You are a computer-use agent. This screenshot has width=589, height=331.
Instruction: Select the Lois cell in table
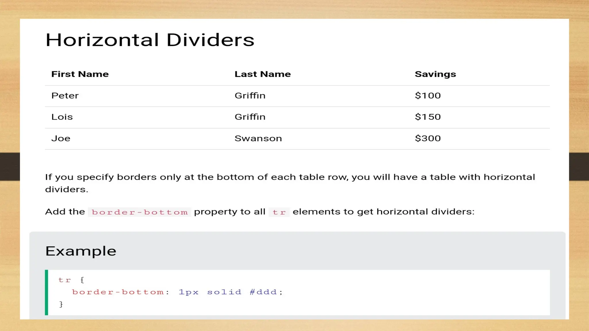tap(62, 117)
